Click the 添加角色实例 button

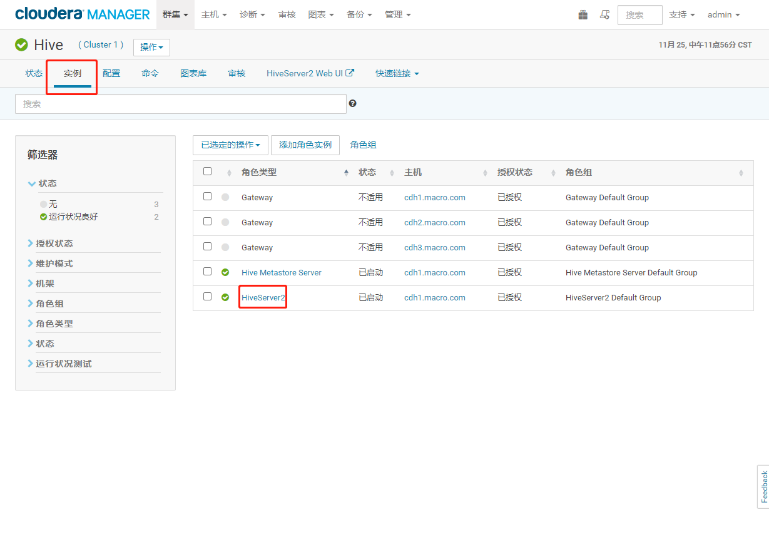305,145
